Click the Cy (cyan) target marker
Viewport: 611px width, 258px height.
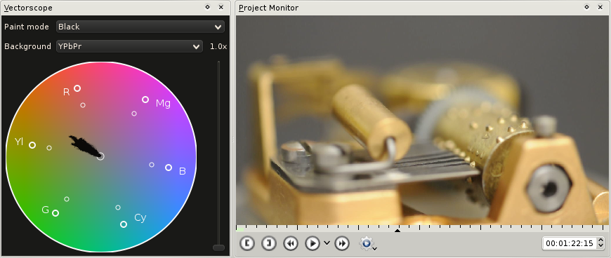[124, 224]
